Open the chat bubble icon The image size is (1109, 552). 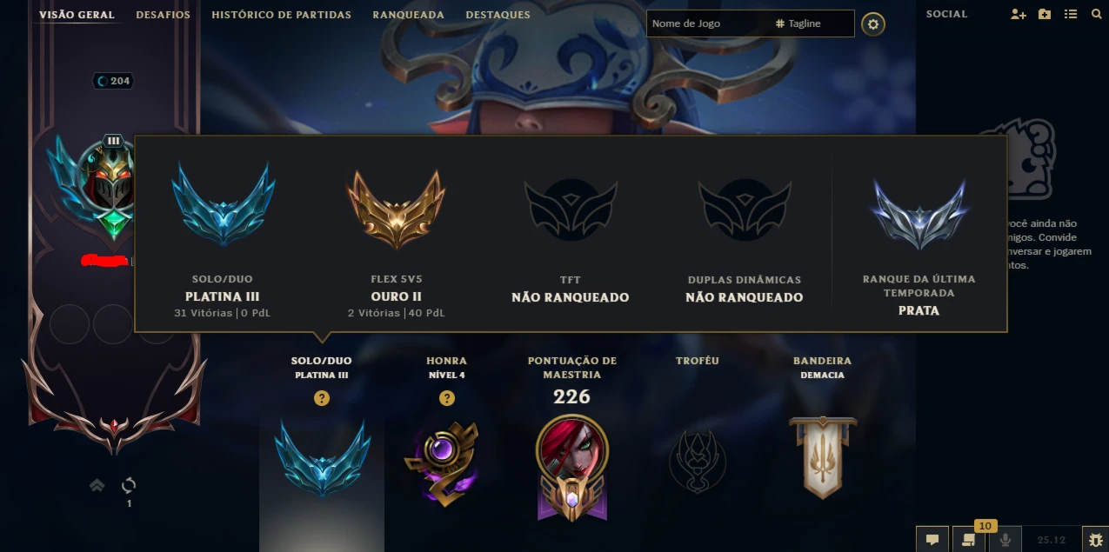(932, 539)
